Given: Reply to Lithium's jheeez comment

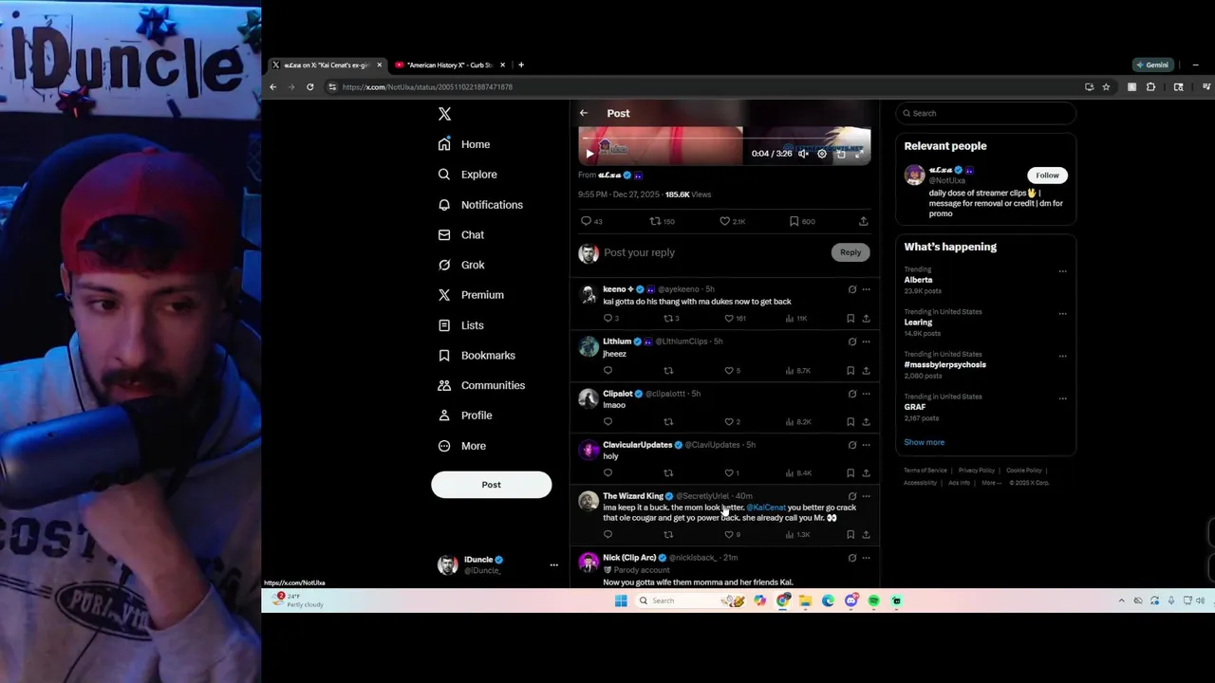Looking at the screenshot, I should [607, 371].
